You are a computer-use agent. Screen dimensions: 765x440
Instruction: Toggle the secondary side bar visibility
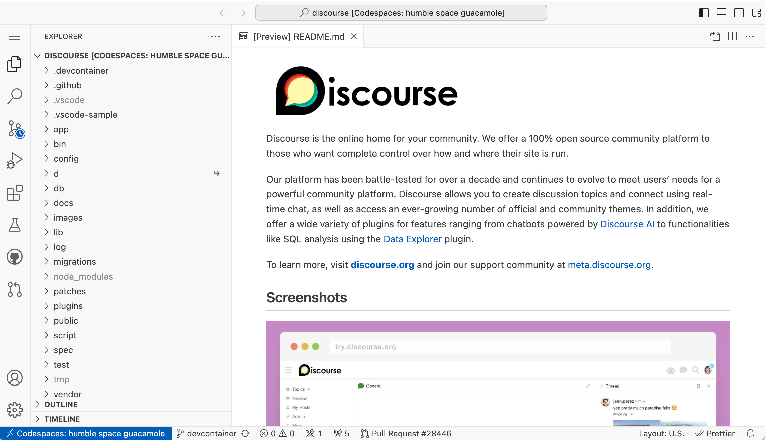(x=739, y=13)
